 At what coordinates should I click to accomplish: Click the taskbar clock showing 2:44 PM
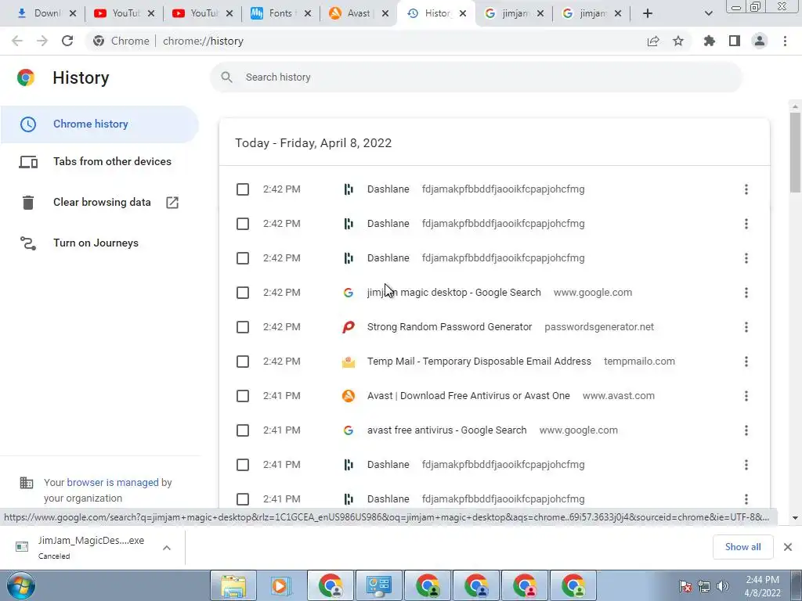coord(762,586)
